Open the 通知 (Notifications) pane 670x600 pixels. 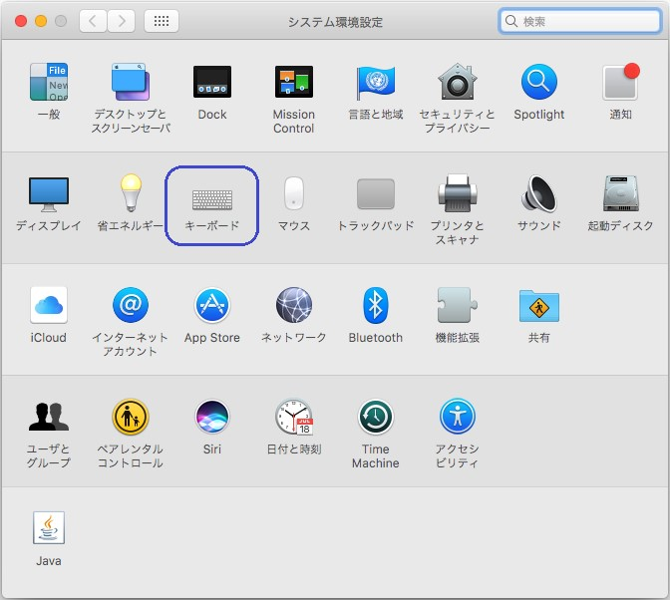pyautogui.click(x=620, y=83)
